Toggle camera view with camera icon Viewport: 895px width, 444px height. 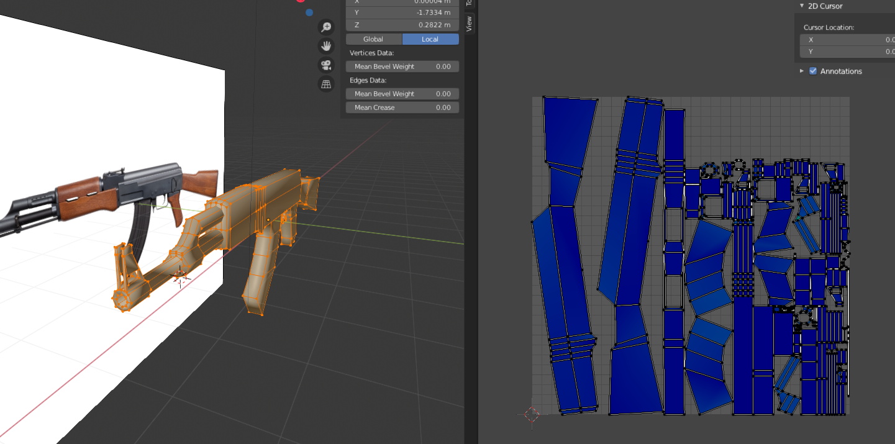click(x=326, y=65)
